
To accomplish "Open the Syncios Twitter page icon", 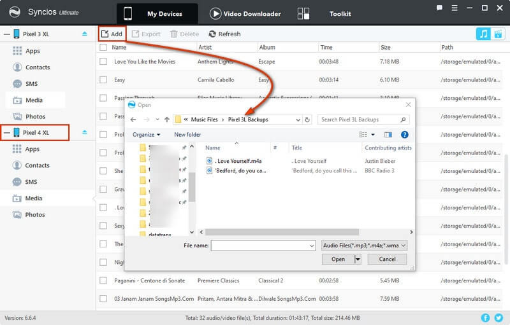I will [x=499, y=318].
